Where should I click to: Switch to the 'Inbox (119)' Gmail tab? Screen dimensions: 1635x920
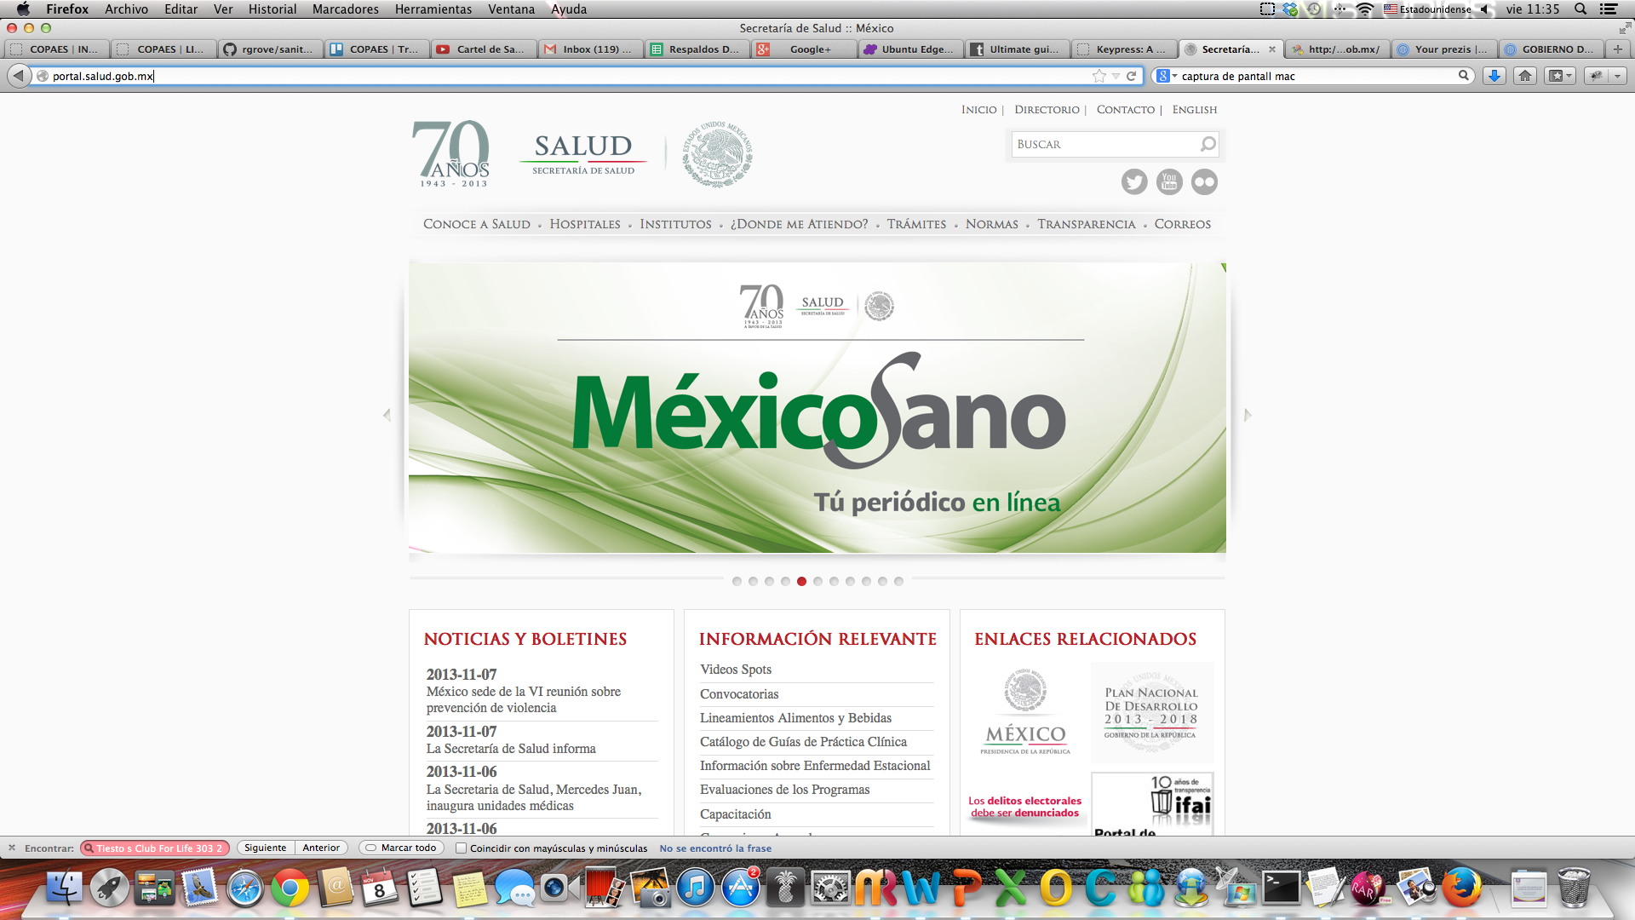(590, 49)
